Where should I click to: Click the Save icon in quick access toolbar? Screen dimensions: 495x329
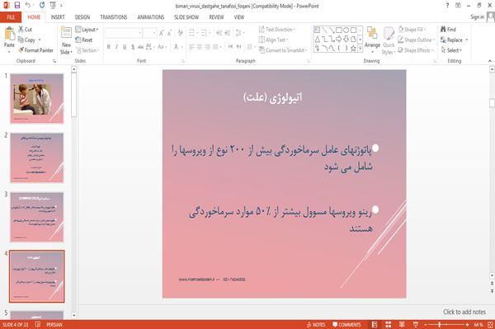click(17, 5)
